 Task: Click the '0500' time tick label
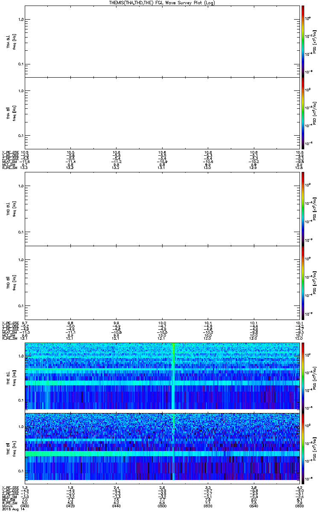(x=162, y=505)
